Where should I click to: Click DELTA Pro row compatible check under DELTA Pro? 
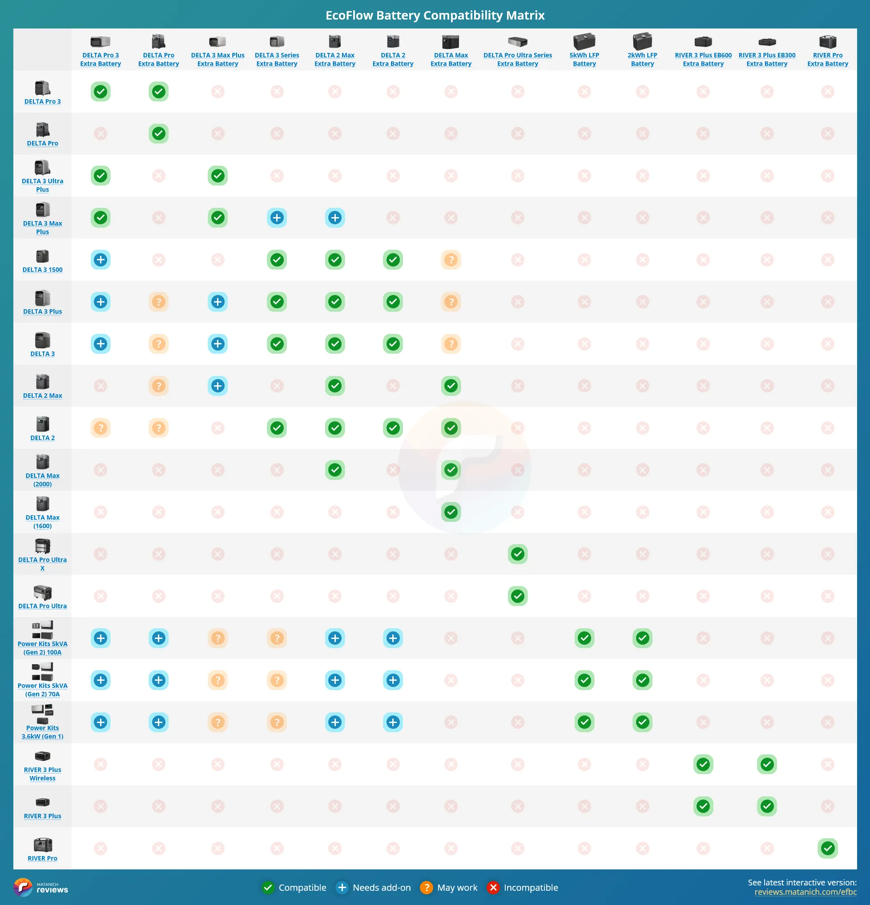158,133
